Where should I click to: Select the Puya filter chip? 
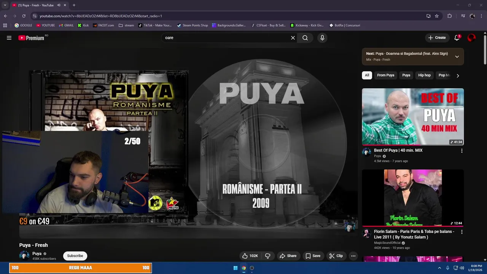pos(406,75)
